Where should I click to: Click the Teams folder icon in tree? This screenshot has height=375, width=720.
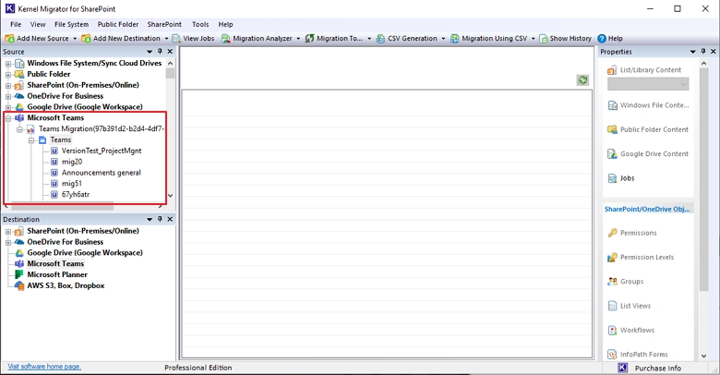pyautogui.click(x=42, y=139)
